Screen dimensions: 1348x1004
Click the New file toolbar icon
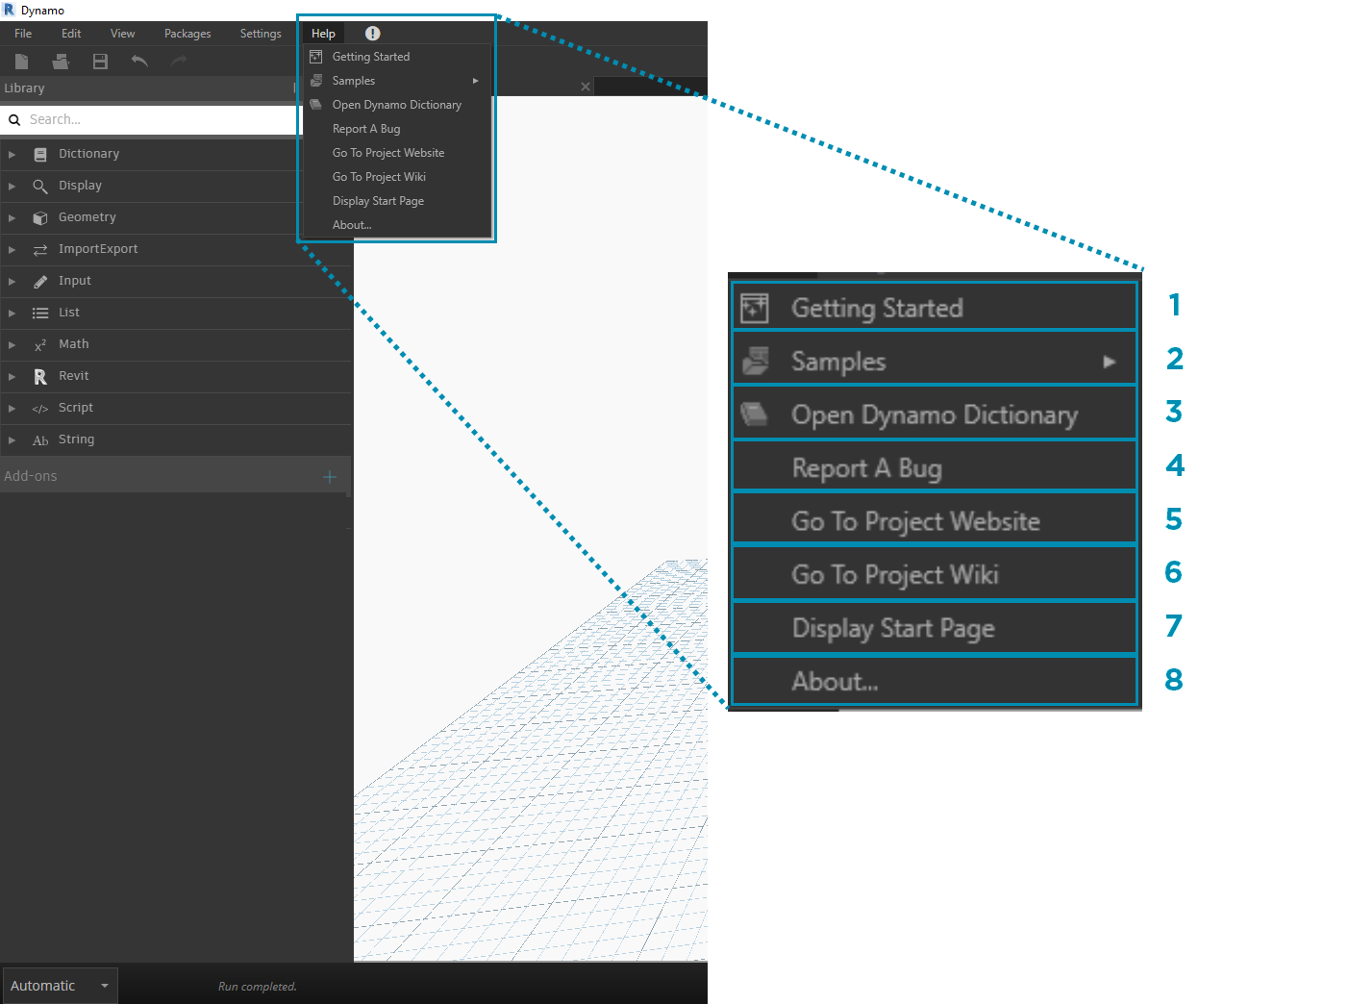click(x=21, y=62)
